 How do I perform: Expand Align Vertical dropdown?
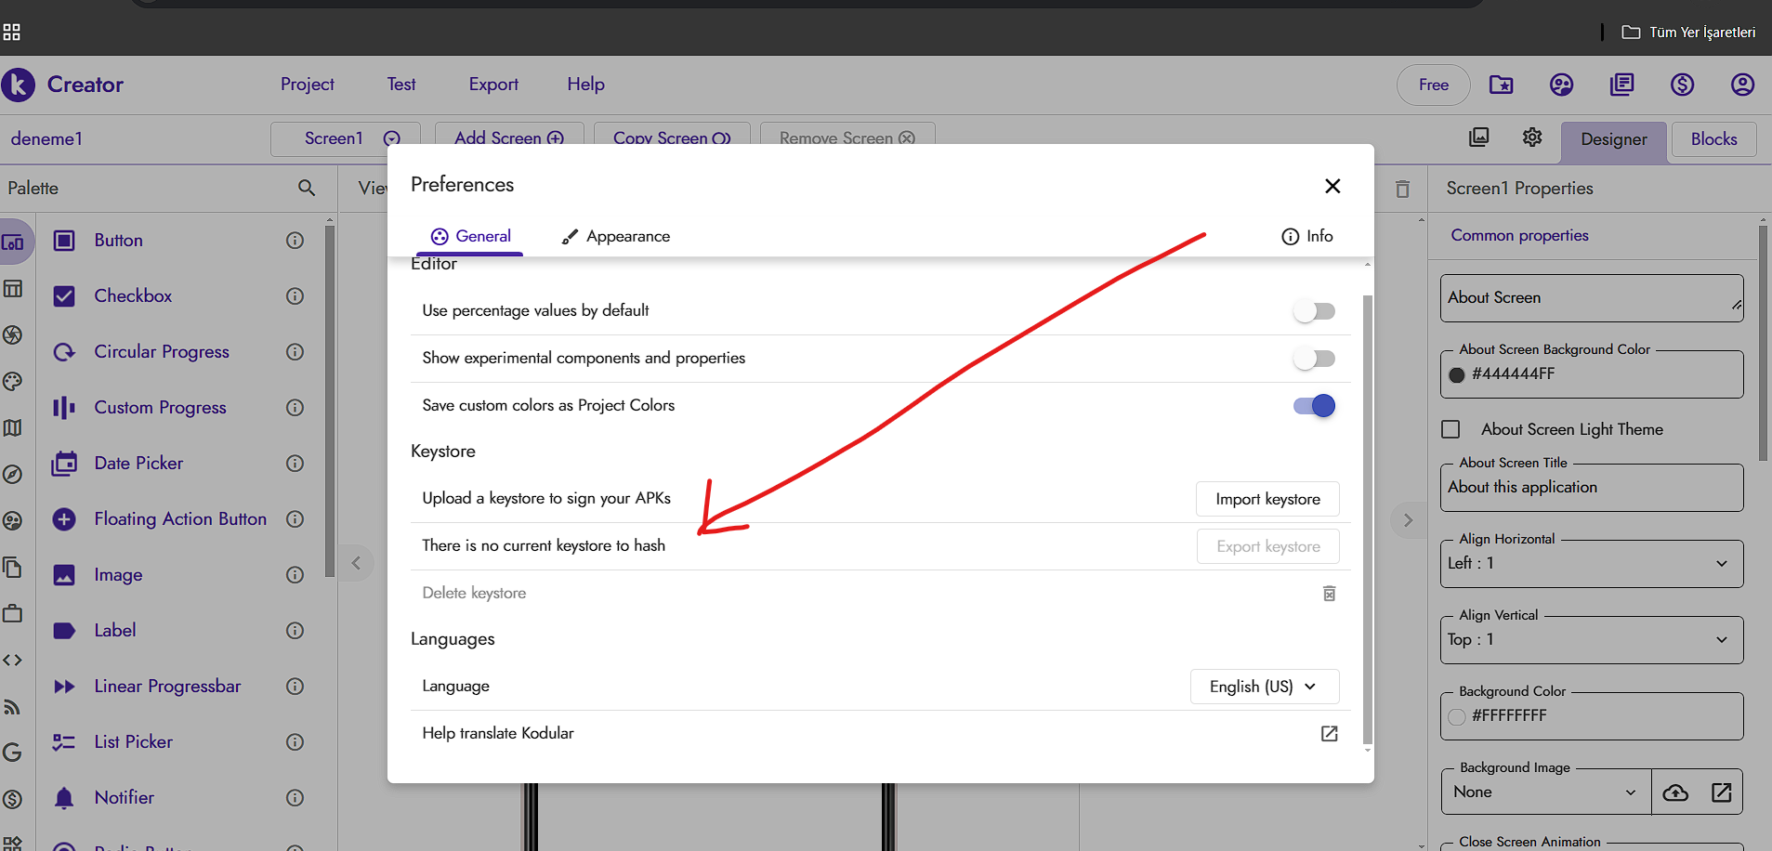[1592, 640]
